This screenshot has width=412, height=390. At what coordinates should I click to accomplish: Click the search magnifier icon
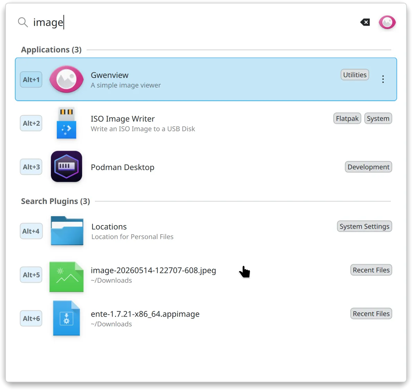pos(23,22)
